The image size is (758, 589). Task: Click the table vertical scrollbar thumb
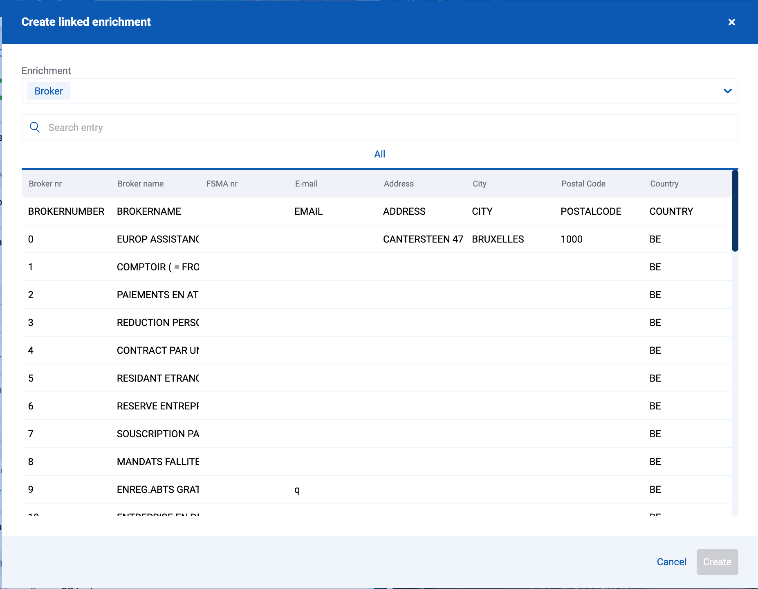click(735, 211)
